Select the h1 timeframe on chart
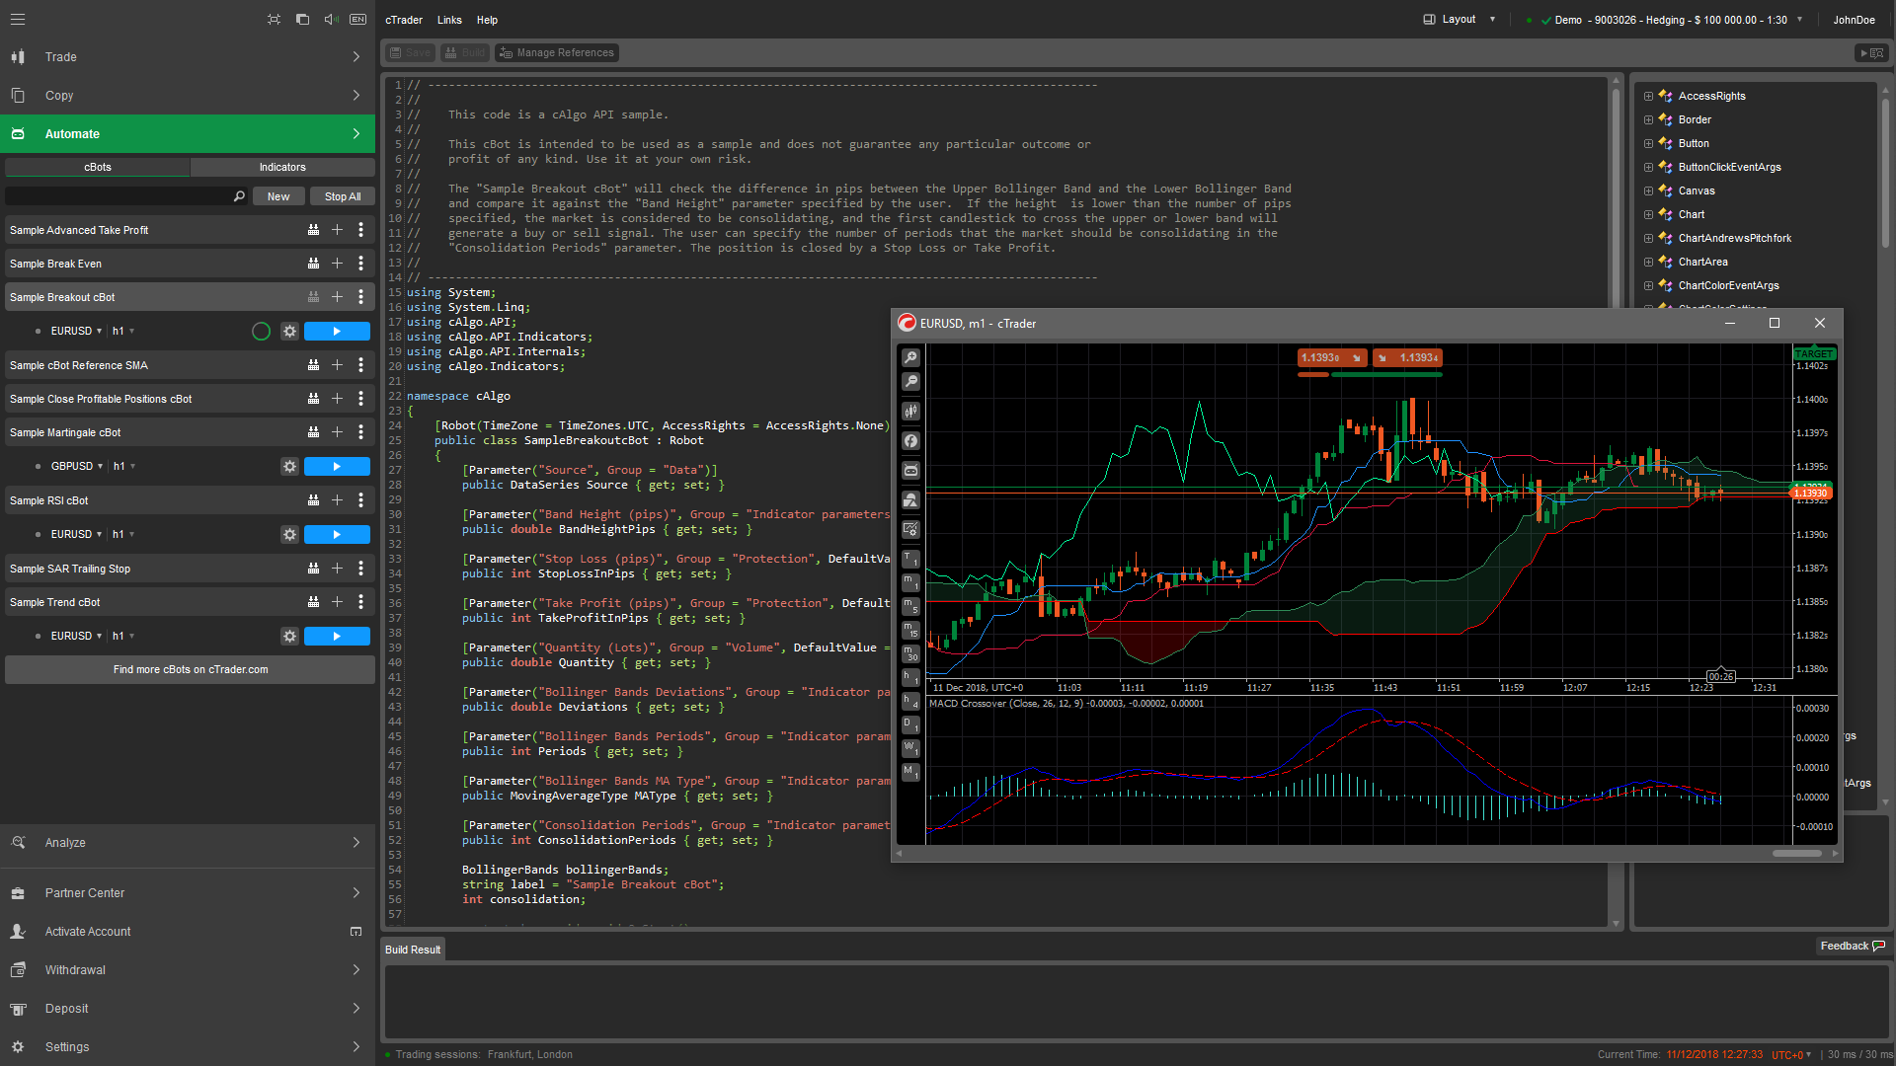The image size is (1896, 1066). pos(910,677)
